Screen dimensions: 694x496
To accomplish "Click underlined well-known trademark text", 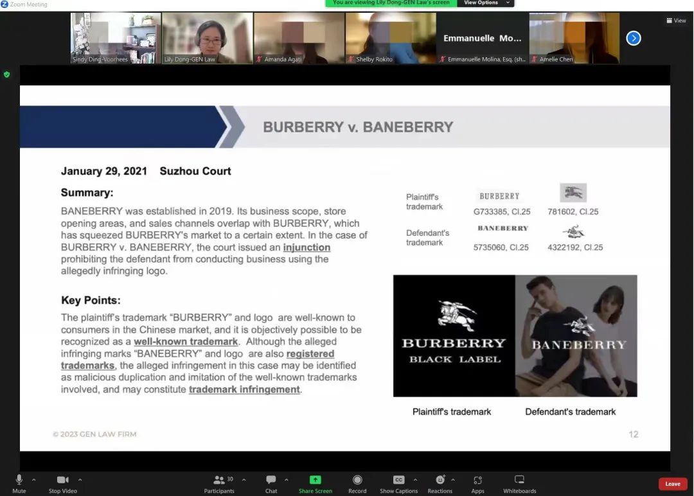I will (x=186, y=342).
